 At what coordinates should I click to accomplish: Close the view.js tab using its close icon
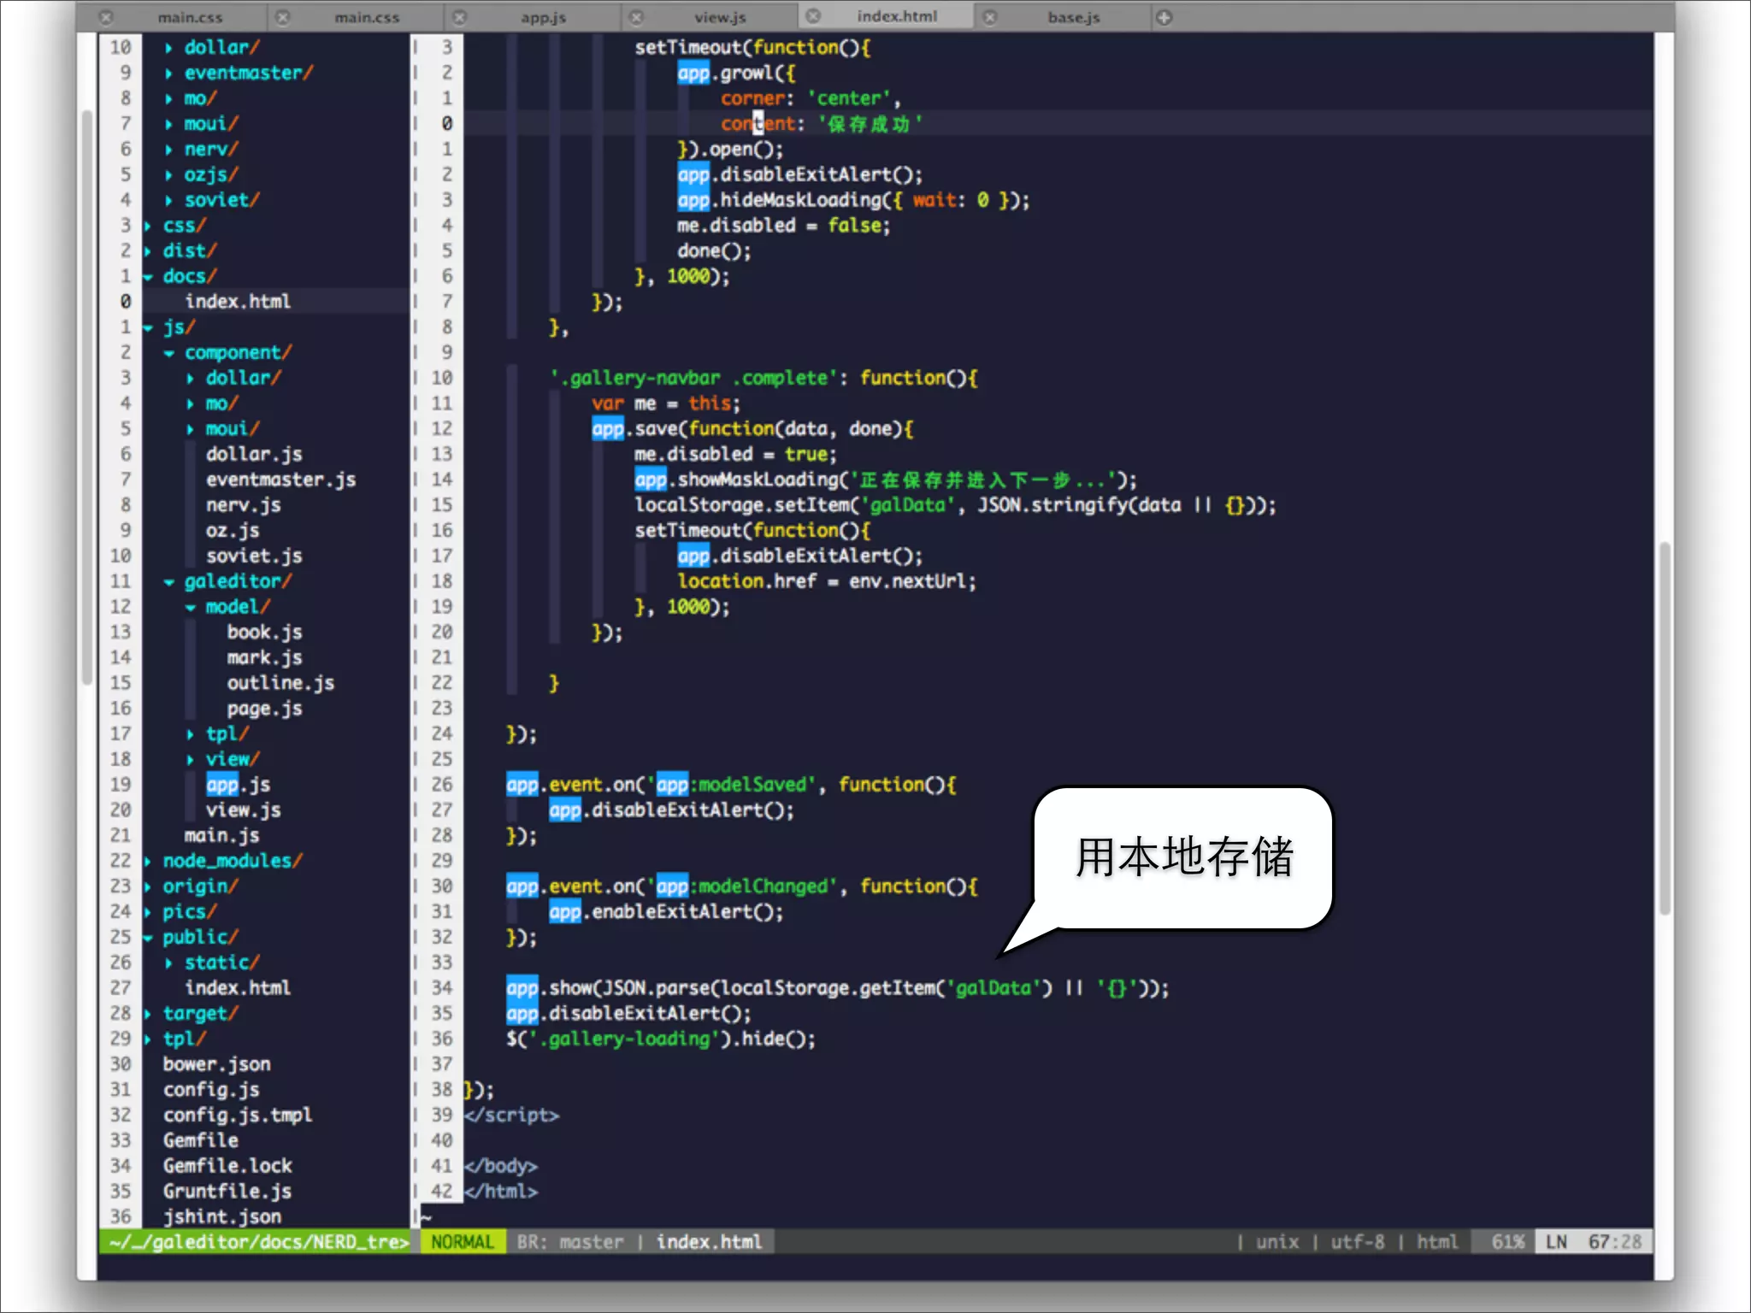tap(636, 17)
